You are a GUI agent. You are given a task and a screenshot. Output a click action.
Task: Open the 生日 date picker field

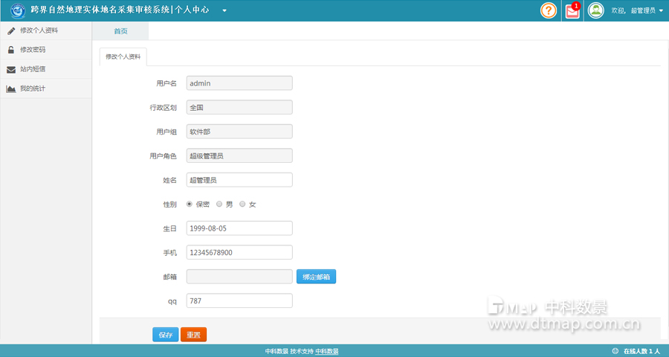[x=239, y=228]
